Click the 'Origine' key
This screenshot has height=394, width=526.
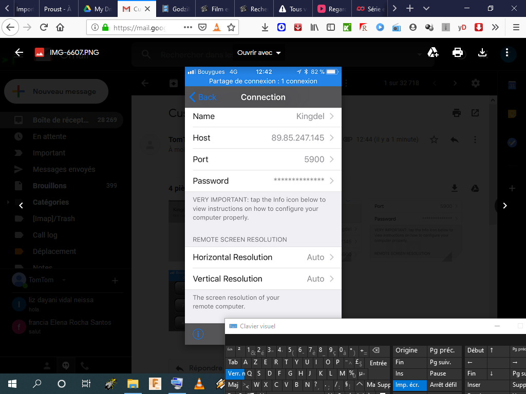click(x=409, y=350)
